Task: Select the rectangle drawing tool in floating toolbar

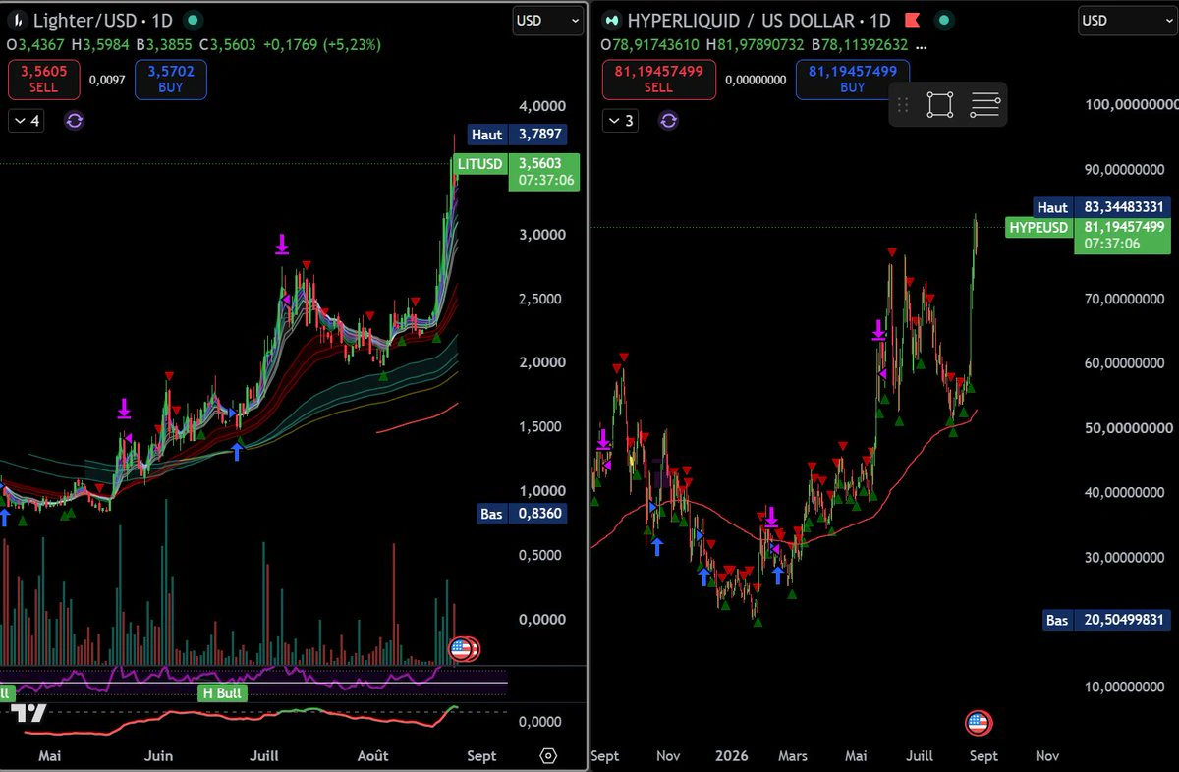Action: (939, 104)
